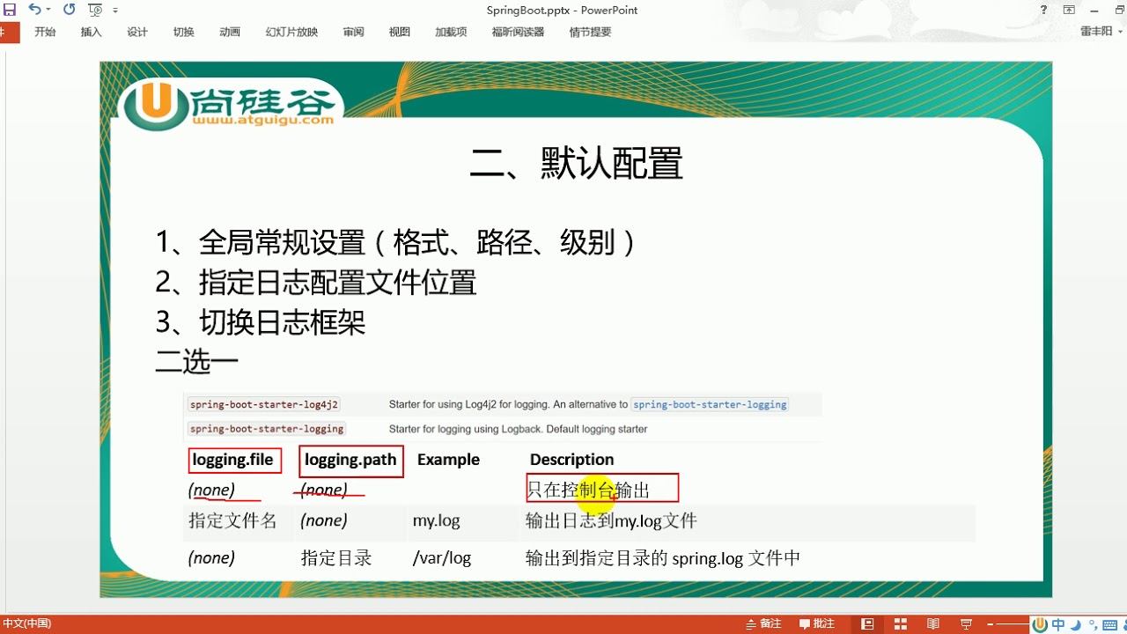Image resolution: width=1127 pixels, height=634 pixels.
Task: Open the 加载项 (Add-ins) ribbon tab
Action: click(x=451, y=32)
